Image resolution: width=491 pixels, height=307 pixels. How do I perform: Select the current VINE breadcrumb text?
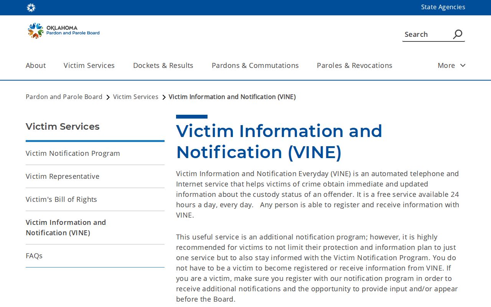[x=232, y=97]
